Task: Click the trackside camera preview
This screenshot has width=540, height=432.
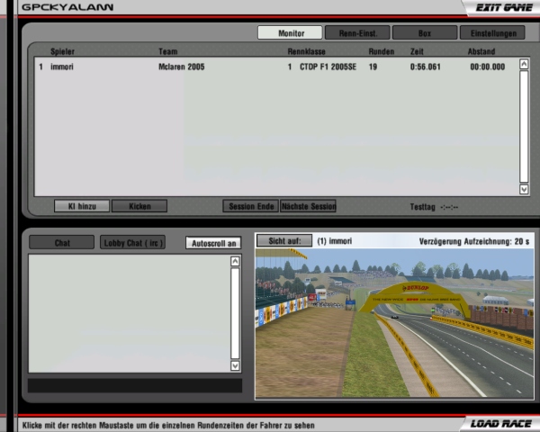Action: [394, 324]
